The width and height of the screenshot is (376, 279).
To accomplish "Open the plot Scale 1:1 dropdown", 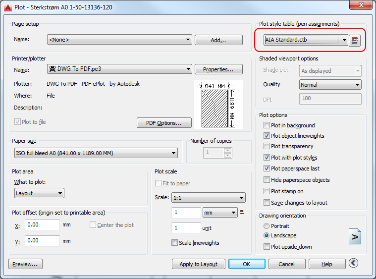I will 208,198.
